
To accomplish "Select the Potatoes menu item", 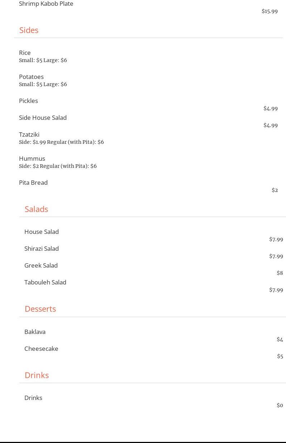I will [31, 77].
